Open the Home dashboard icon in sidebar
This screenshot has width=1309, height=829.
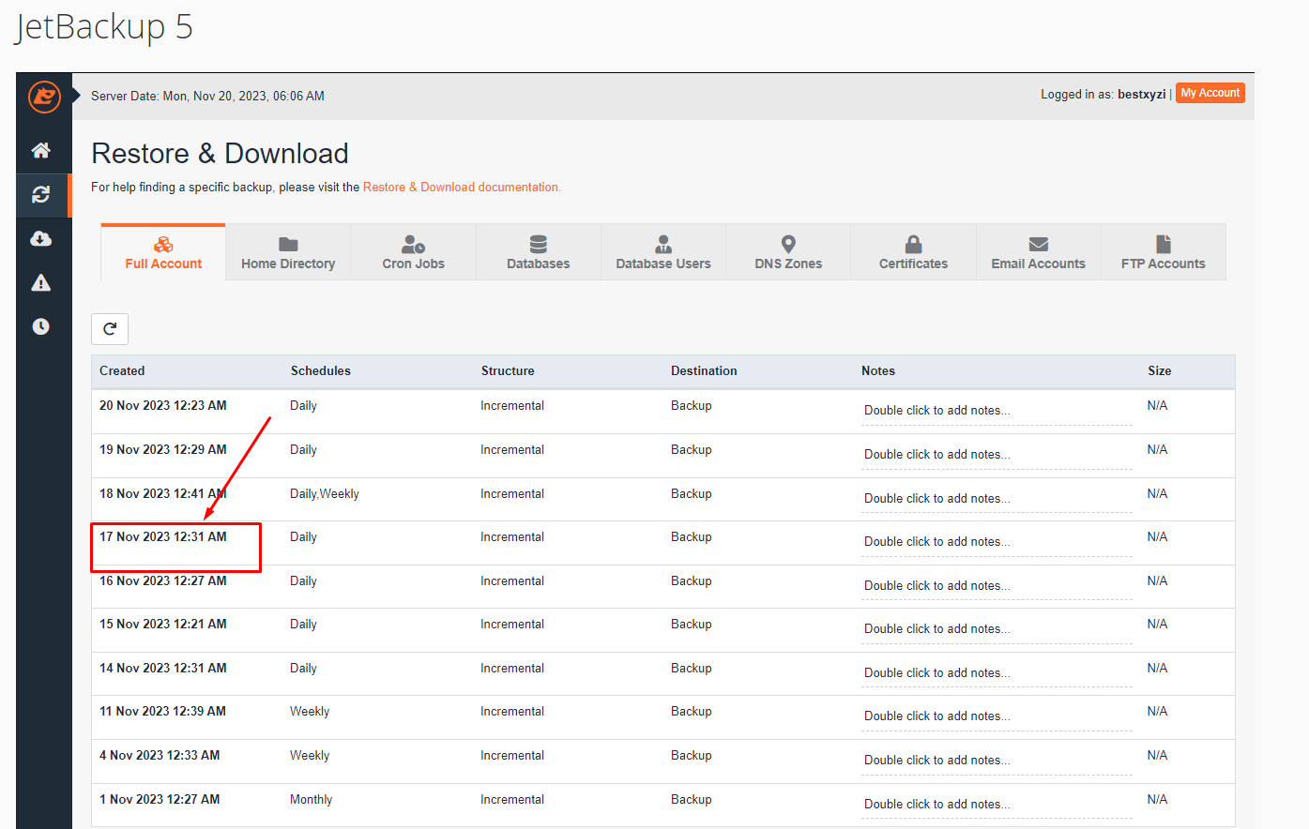click(41, 150)
